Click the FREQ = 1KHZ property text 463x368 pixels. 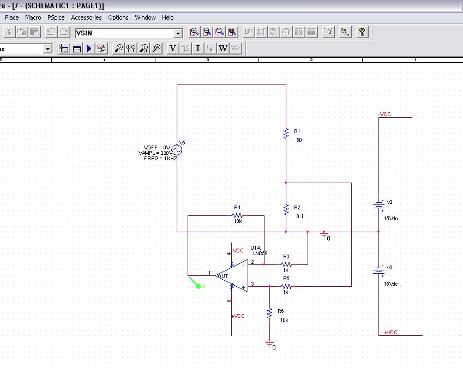point(160,159)
